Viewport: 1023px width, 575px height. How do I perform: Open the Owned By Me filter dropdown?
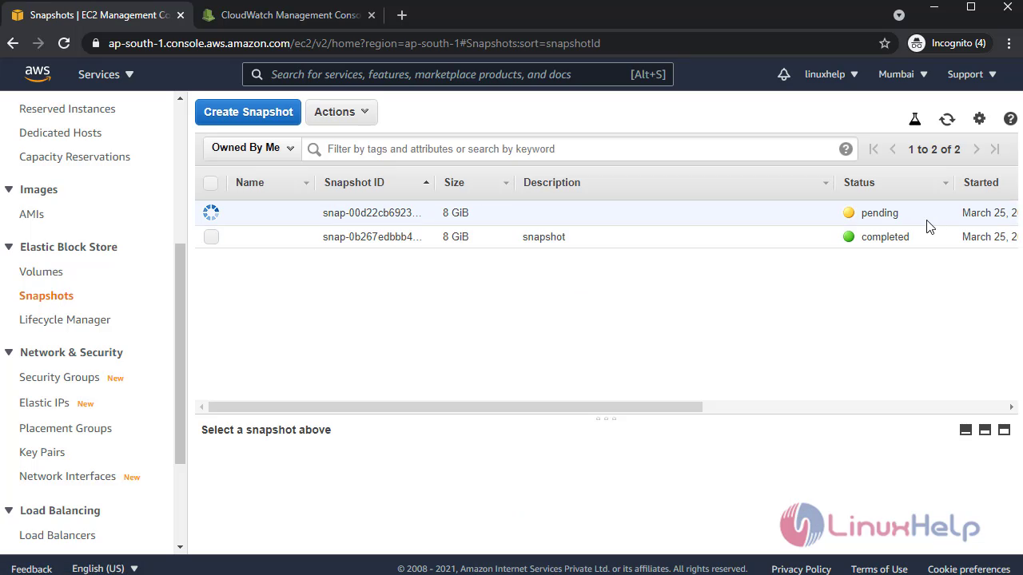pos(253,148)
